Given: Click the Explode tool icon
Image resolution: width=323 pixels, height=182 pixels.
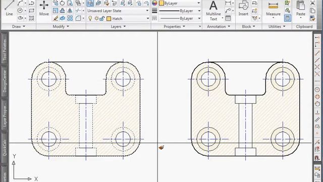Looking at the screenshot, I should pyautogui.click(x=63, y=18).
